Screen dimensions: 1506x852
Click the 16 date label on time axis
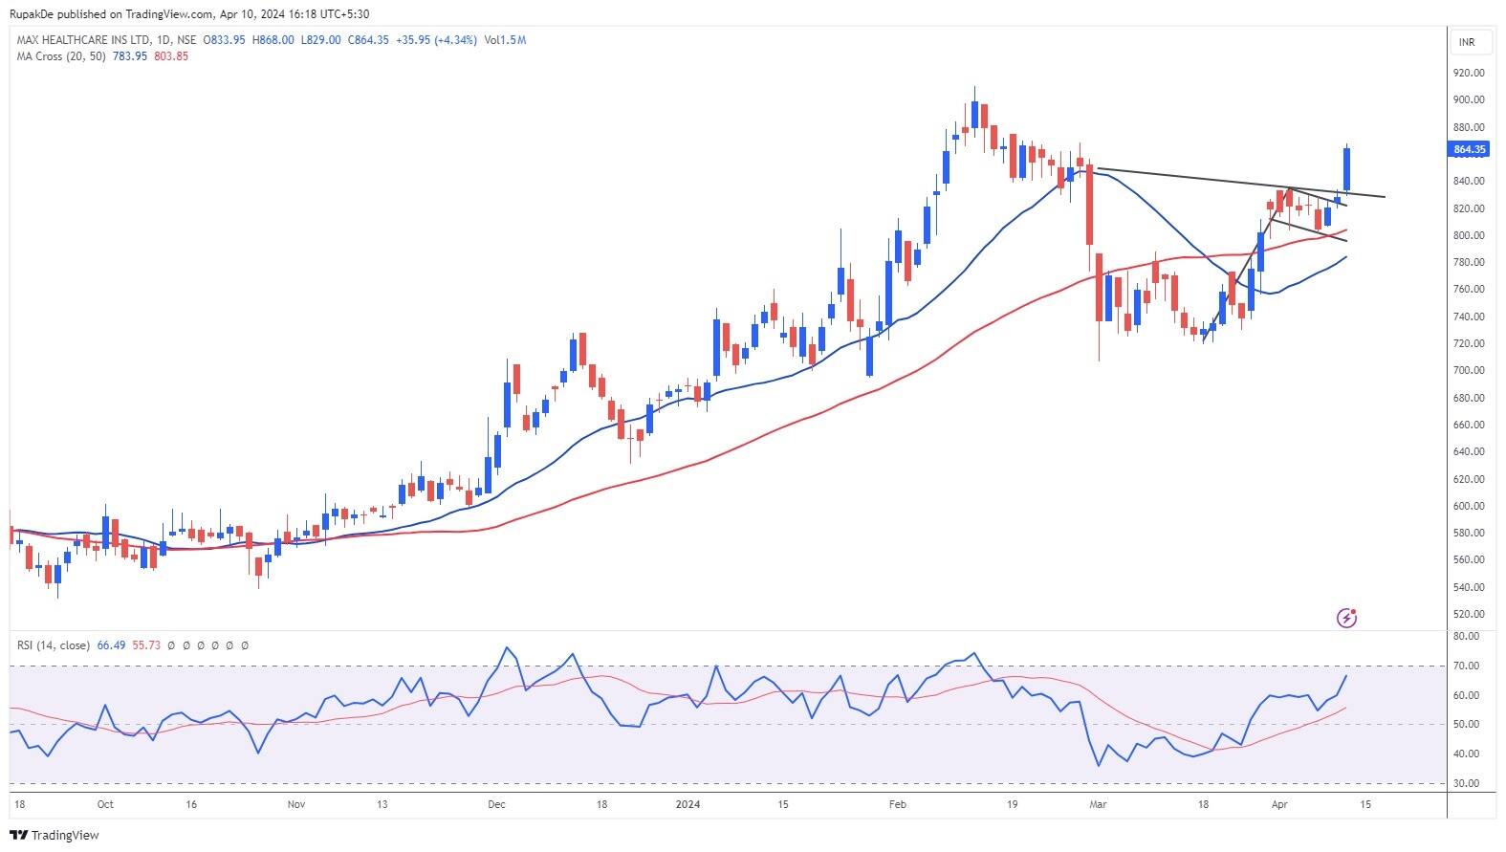(191, 804)
